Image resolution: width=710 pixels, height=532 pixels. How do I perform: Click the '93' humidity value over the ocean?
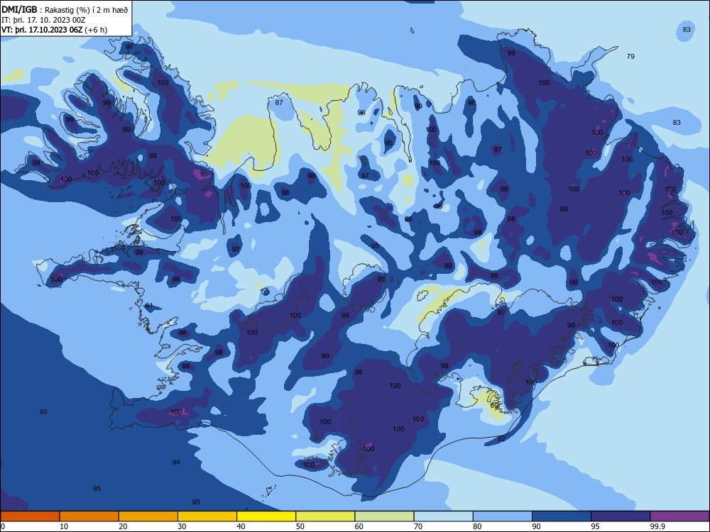point(43,411)
